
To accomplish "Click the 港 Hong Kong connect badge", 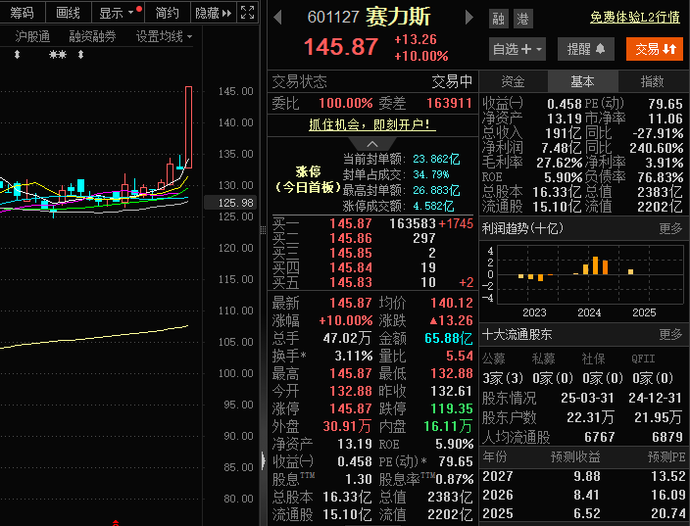I will 522,19.
